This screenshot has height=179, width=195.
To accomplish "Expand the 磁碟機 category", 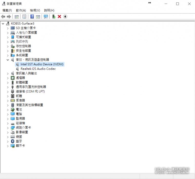I will point(8,123).
